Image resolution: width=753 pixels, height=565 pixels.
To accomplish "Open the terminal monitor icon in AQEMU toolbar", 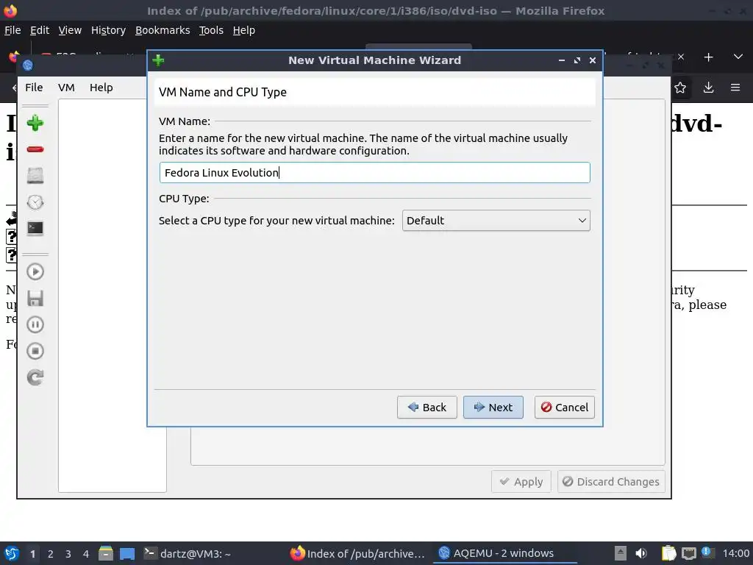I will (x=35, y=228).
